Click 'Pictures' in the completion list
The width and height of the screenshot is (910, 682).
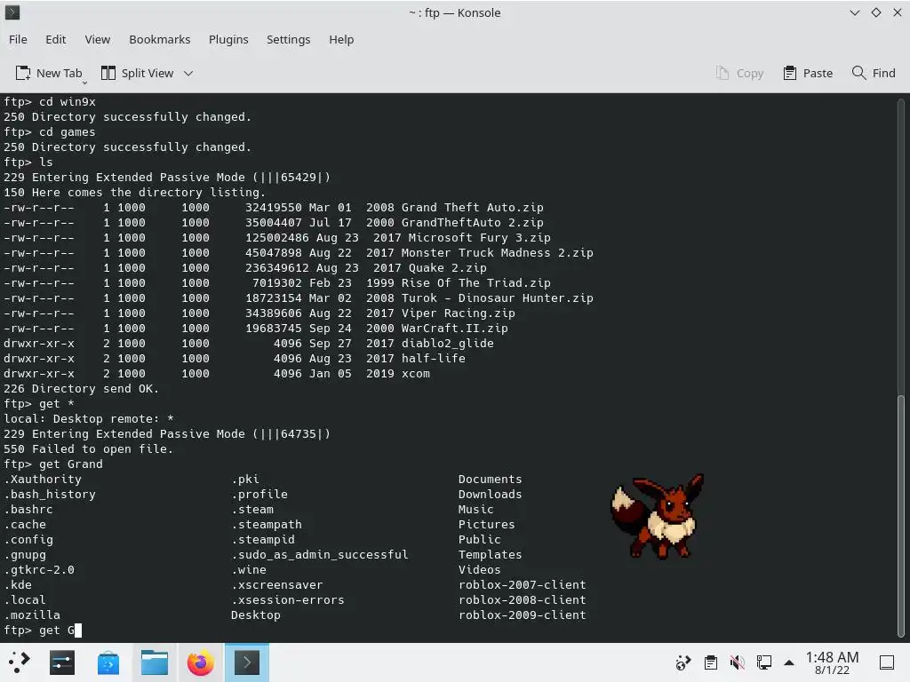click(x=486, y=524)
